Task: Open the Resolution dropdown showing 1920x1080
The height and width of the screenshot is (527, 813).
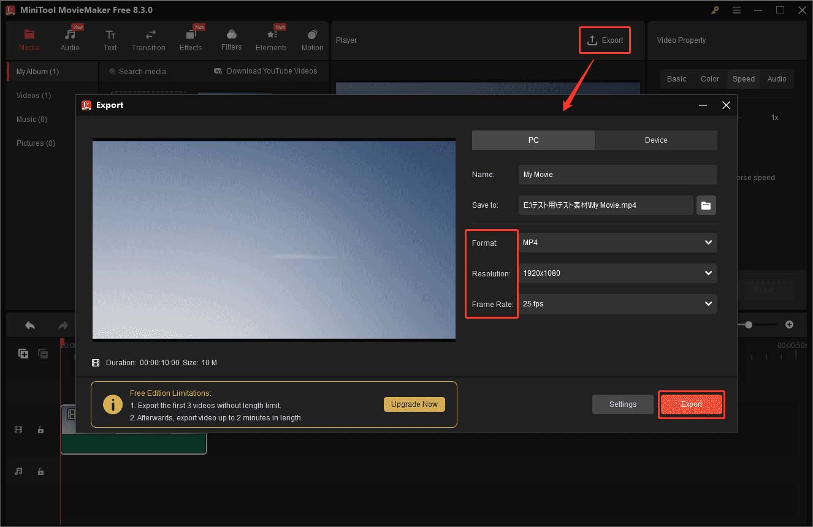Action: (x=618, y=273)
